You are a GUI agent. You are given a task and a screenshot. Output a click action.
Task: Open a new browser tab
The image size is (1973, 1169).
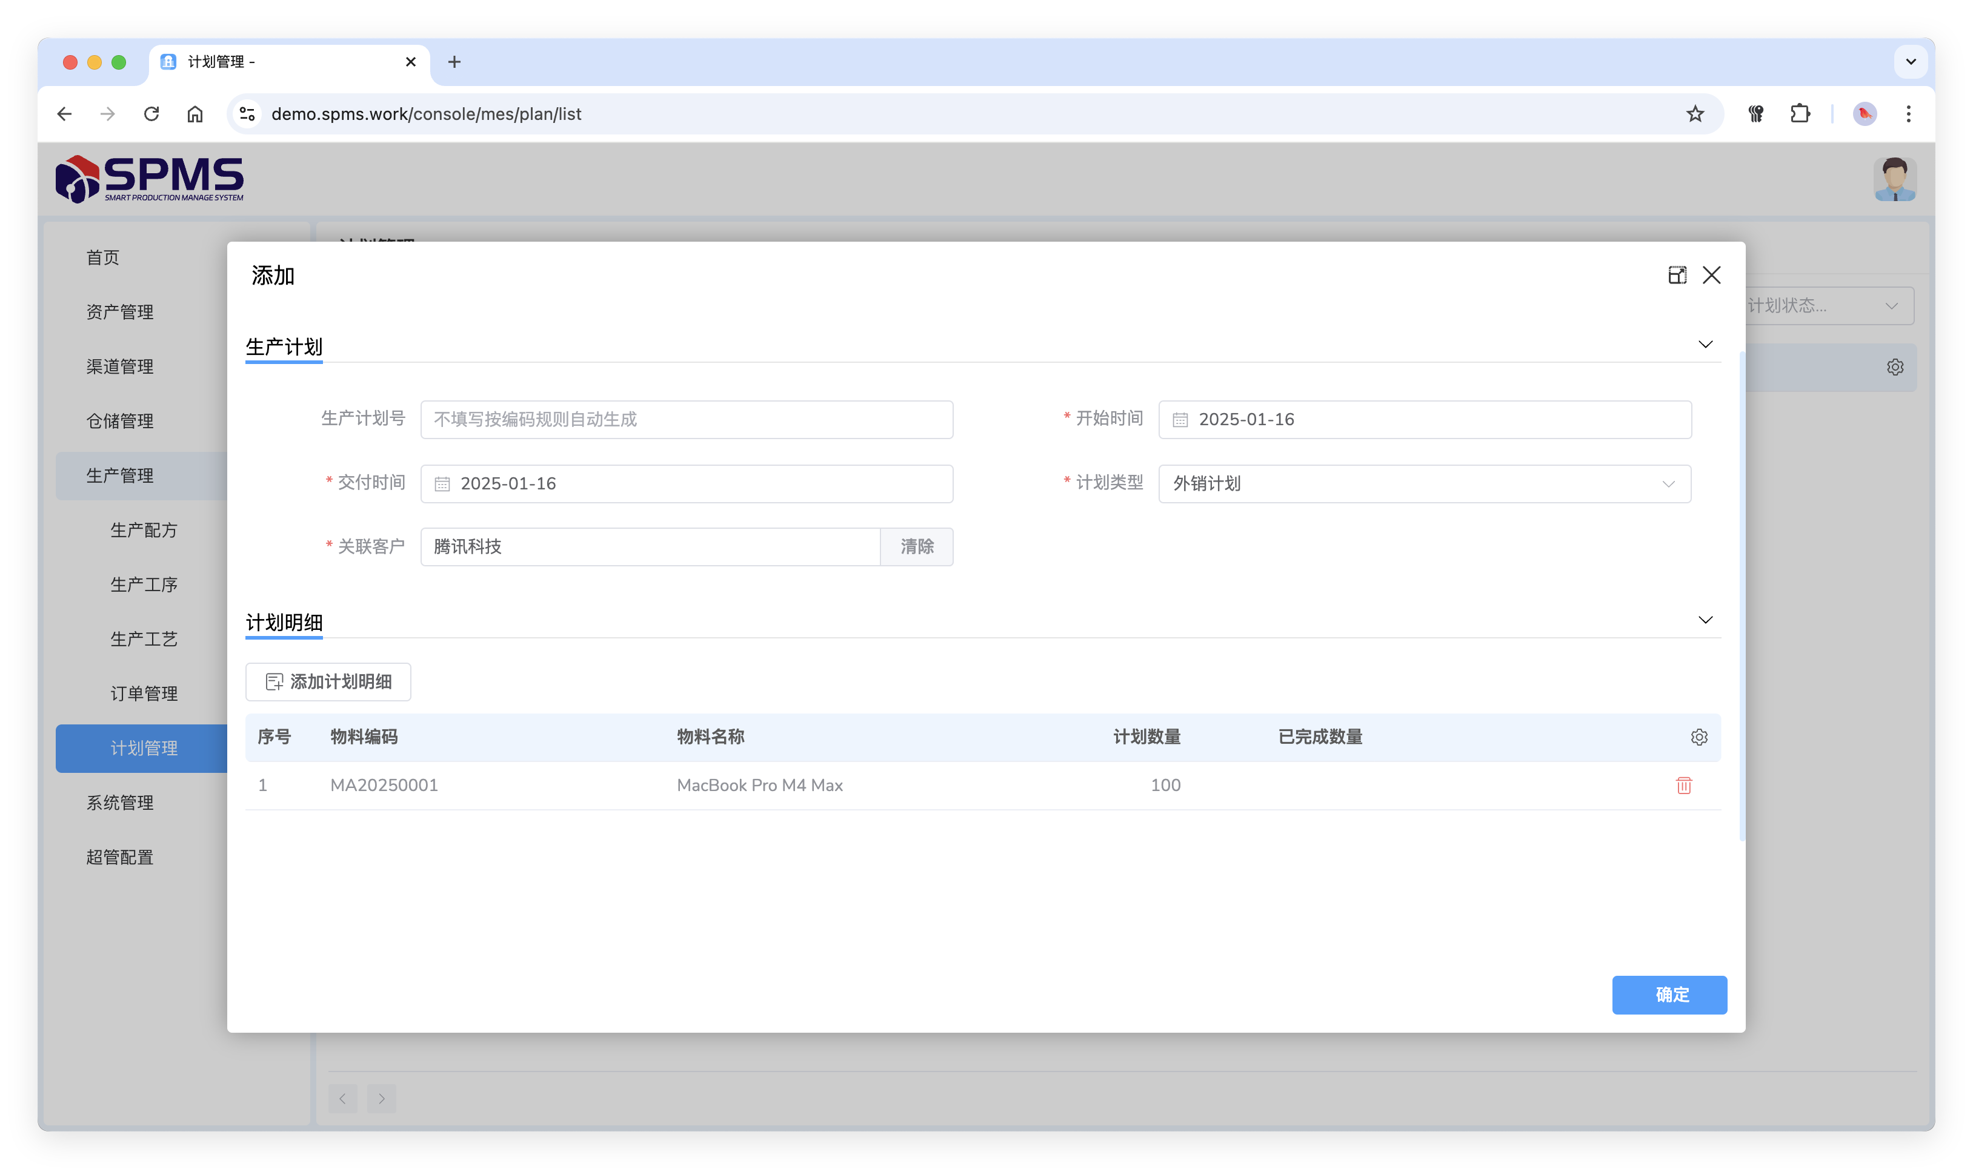(454, 62)
